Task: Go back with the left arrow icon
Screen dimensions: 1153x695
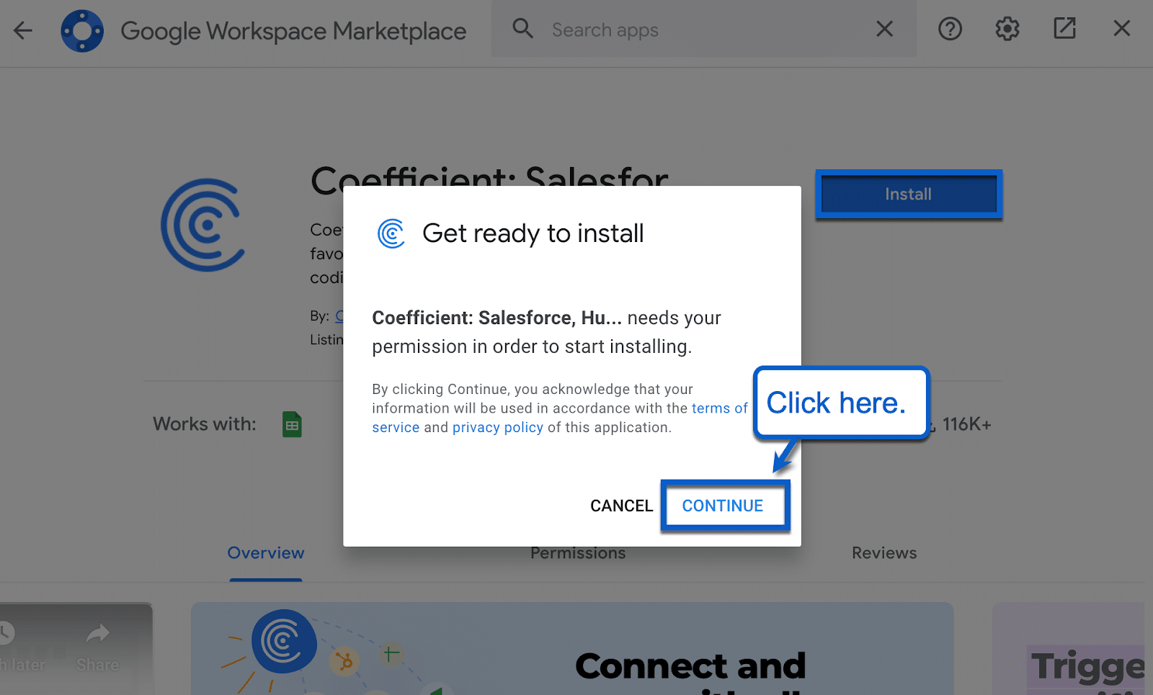Action: pyautogui.click(x=23, y=30)
